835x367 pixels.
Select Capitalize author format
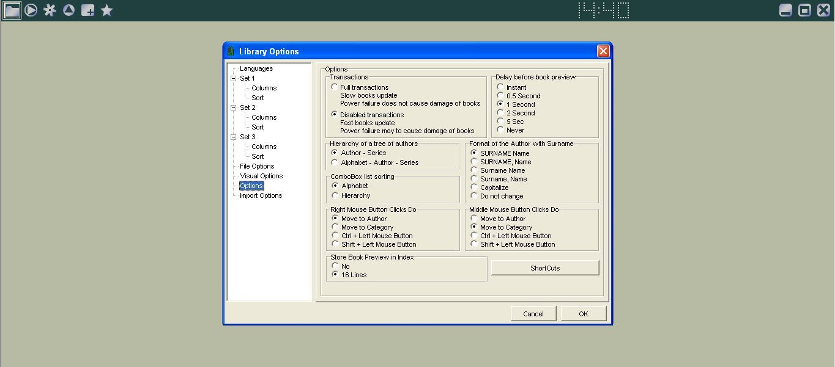click(x=474, y=187)
